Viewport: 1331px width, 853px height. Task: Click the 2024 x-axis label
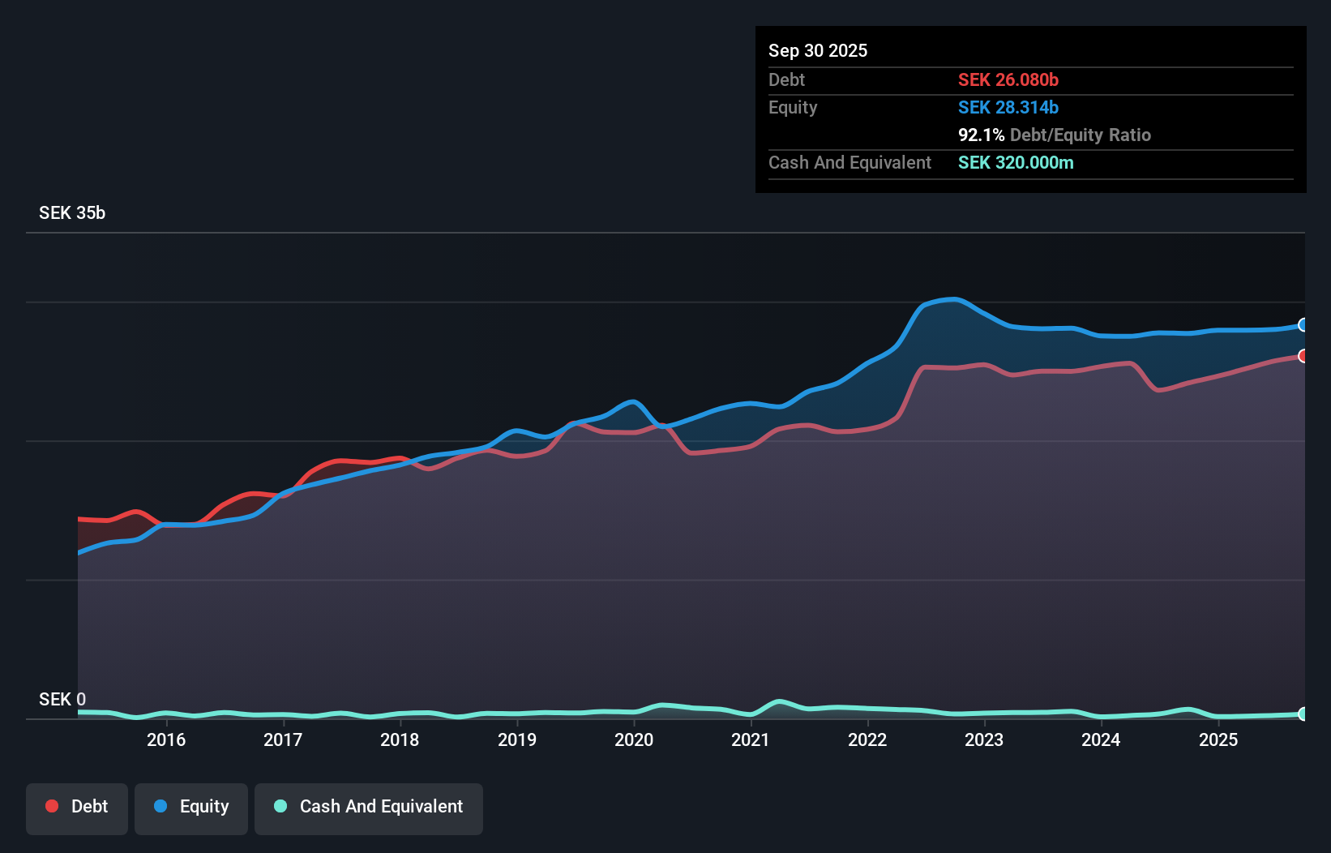click(x=1101, y=739)
